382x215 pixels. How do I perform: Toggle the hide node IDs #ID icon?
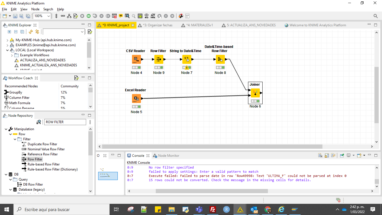pos(147,16)
